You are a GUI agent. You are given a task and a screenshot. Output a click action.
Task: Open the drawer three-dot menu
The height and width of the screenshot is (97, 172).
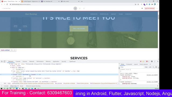pyautogui.click(x=2, y=86)
